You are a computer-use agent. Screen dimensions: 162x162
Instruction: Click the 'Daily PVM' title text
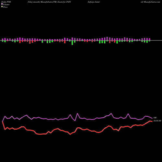coord(6,2)
